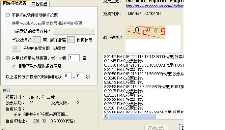Select log entry with IP 218.190.31.58:8909

(144, 74)
